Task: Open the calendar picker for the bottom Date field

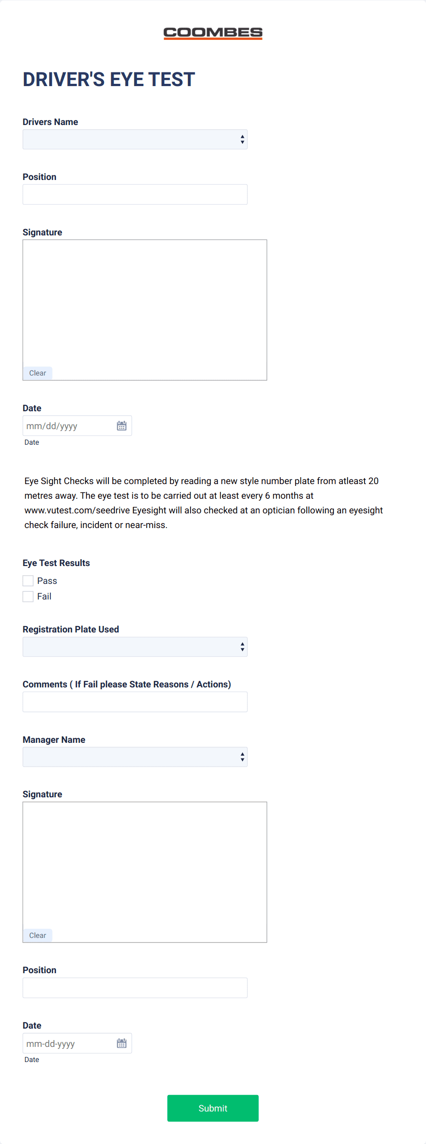Action: click(x=121, y=1043)
